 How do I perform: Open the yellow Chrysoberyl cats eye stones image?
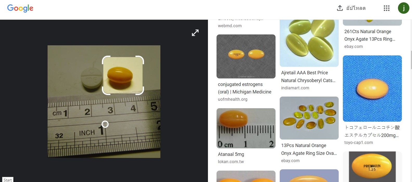(309, 43)
